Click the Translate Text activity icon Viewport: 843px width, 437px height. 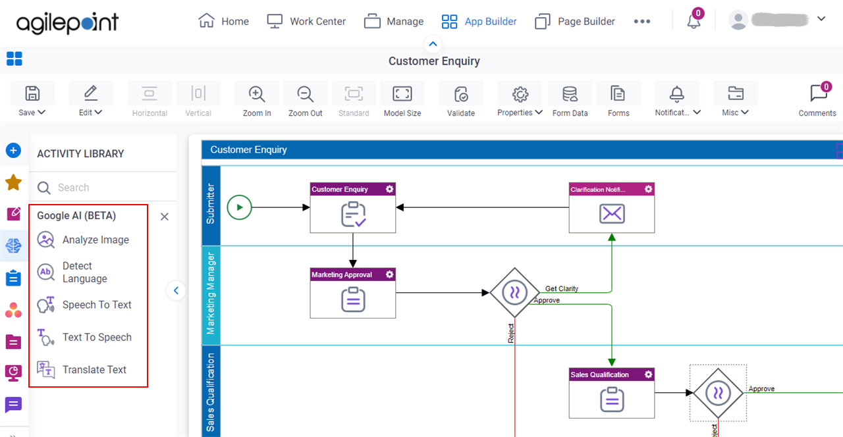tap(46, 369)
